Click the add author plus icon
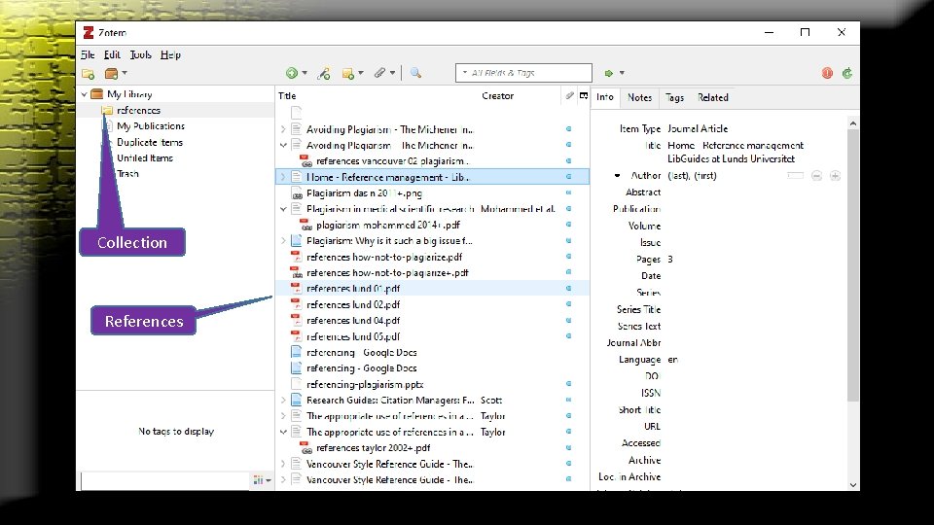 tap(835, 176)
